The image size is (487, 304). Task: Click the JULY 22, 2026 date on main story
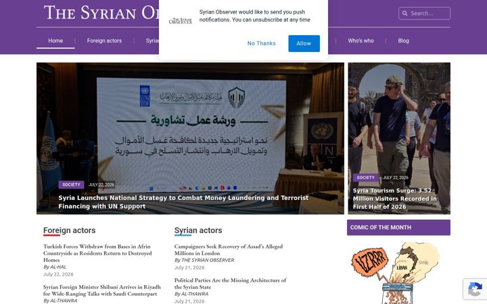click(101, 184)
